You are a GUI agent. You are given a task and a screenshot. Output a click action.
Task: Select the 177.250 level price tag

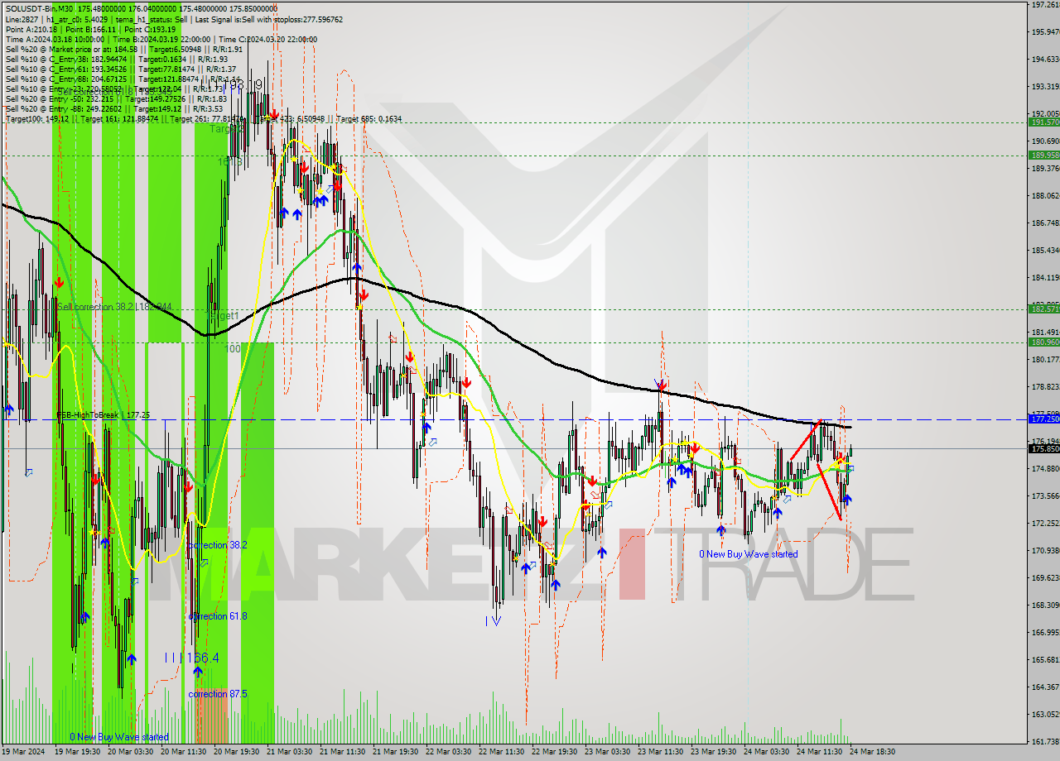point(1044,419)
